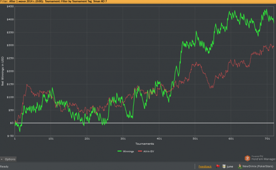This screenshot has width=276, height=170.
Task: Toggle the All-In EV red legend swatch
Action: (x=140, y=151)
